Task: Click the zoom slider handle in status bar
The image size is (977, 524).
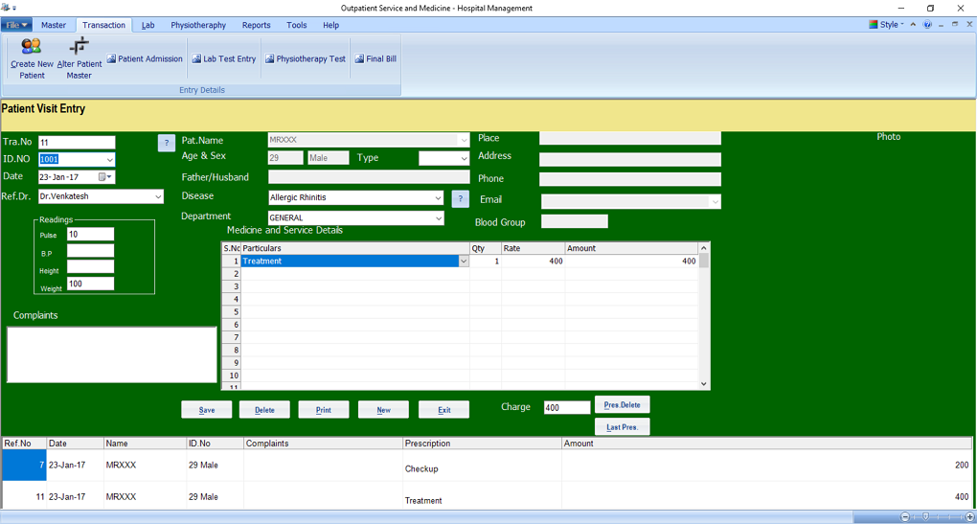Action: pos(925,517)
